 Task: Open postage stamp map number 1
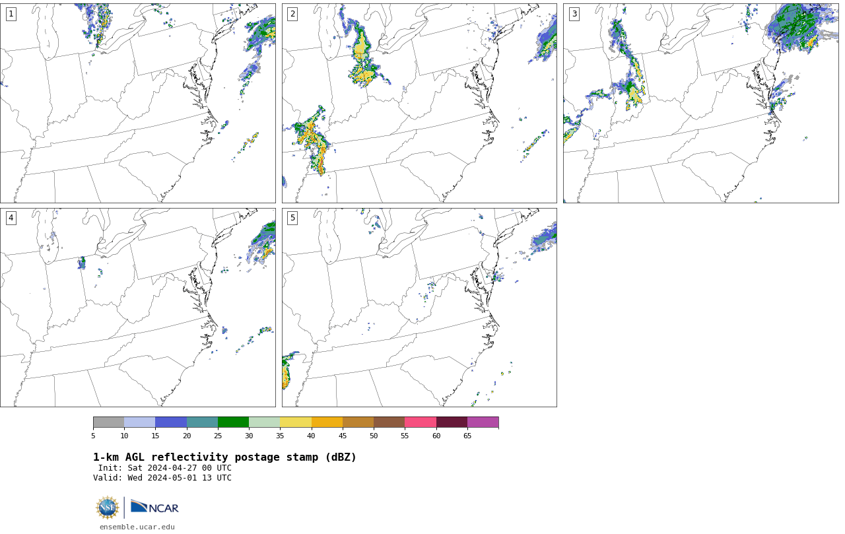(138, 103)
